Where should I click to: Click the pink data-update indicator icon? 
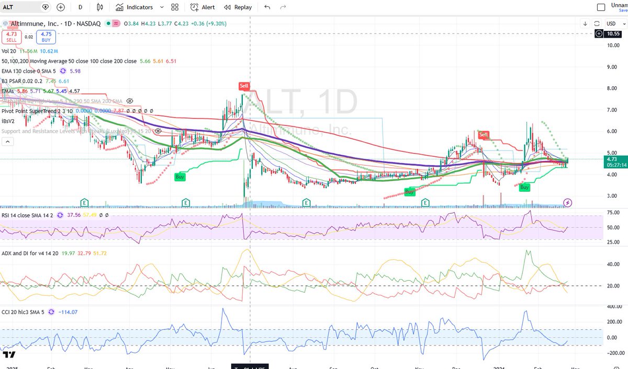tap(115, 23)
